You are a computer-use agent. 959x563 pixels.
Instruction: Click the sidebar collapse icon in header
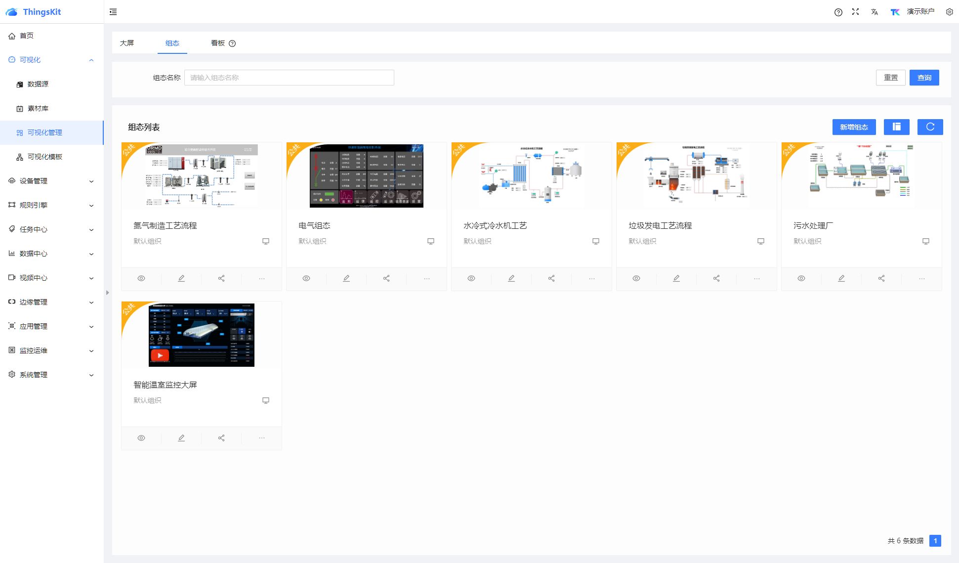pyautogui.click(x=113, y=12)
